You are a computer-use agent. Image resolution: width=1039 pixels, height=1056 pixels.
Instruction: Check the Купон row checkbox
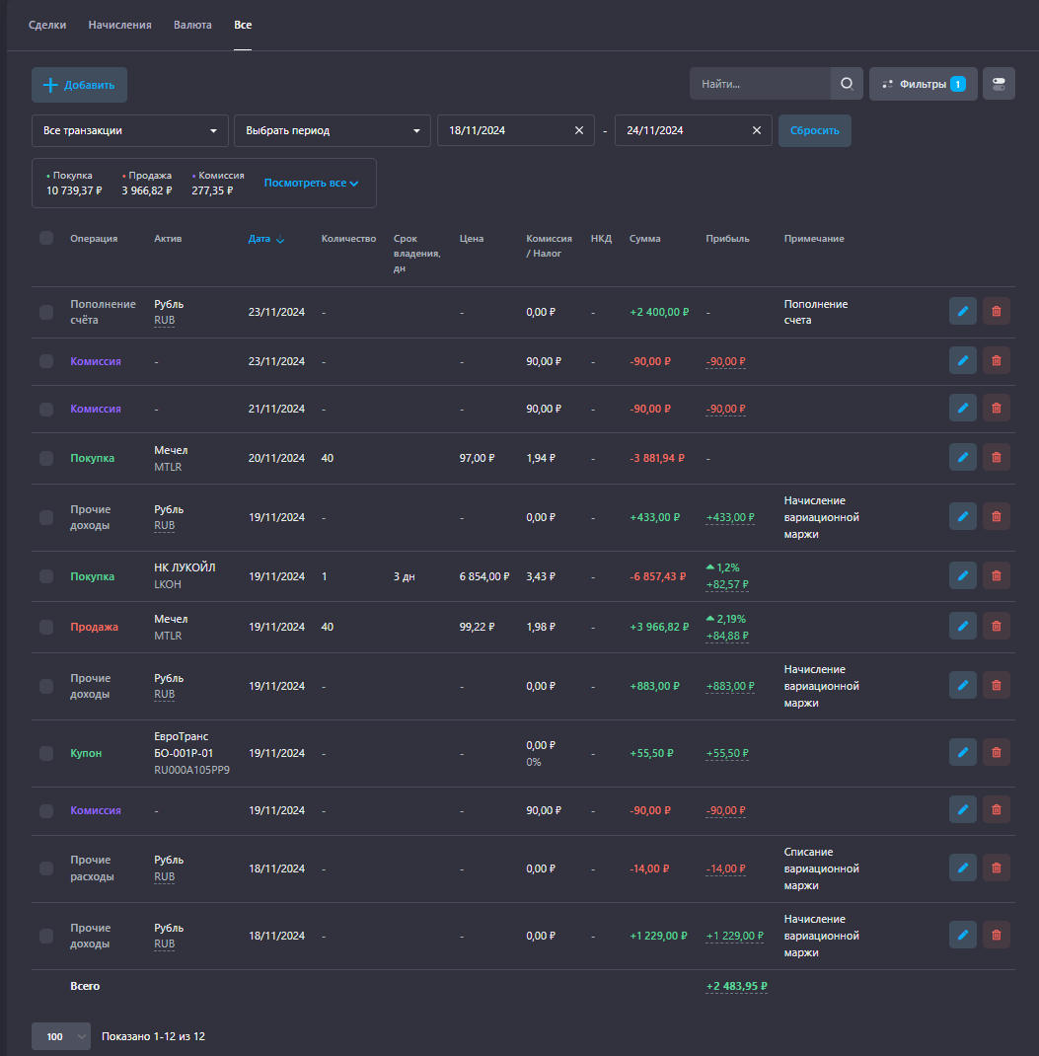46,753
